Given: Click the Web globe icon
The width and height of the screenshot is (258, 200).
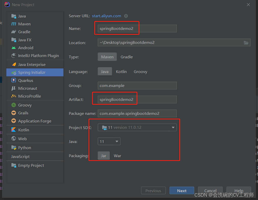Looking at the screenshot, I should click(14, 138).
